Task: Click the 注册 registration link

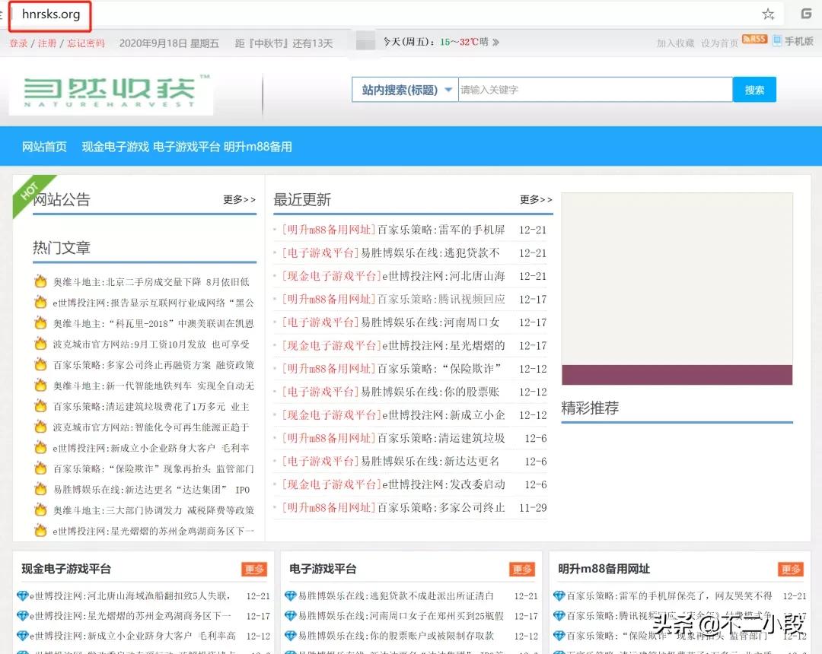Action: pos(46,43)
